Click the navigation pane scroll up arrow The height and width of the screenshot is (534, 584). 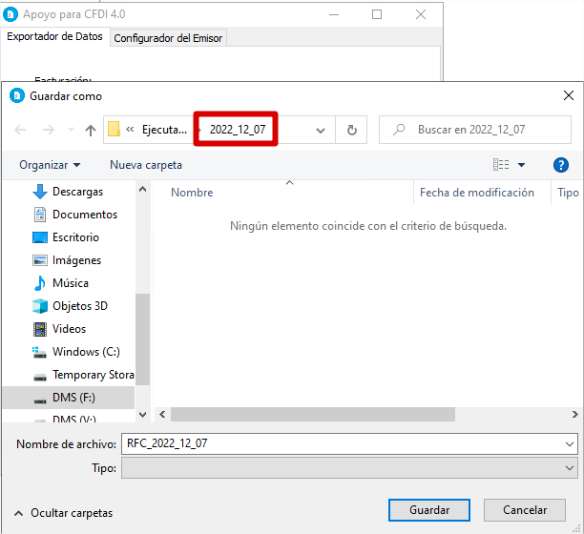pyautogui.click(x=142, y=190)
